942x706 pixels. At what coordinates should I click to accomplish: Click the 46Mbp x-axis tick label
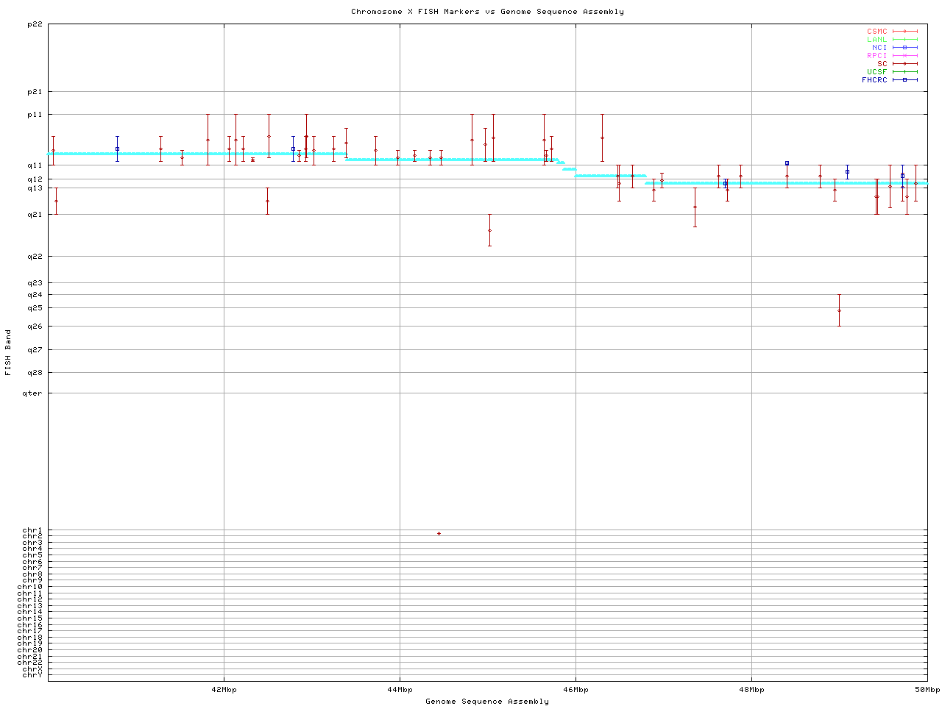[576, 690]
